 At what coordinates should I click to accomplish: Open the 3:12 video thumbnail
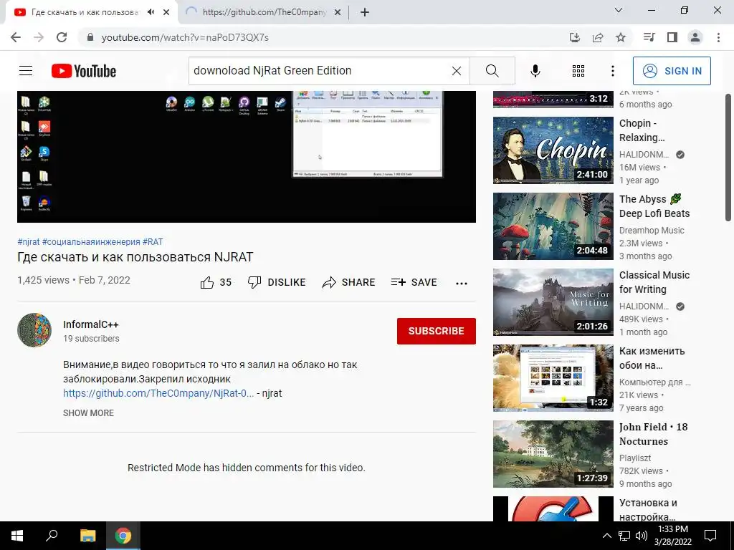(x=553, y=99)
